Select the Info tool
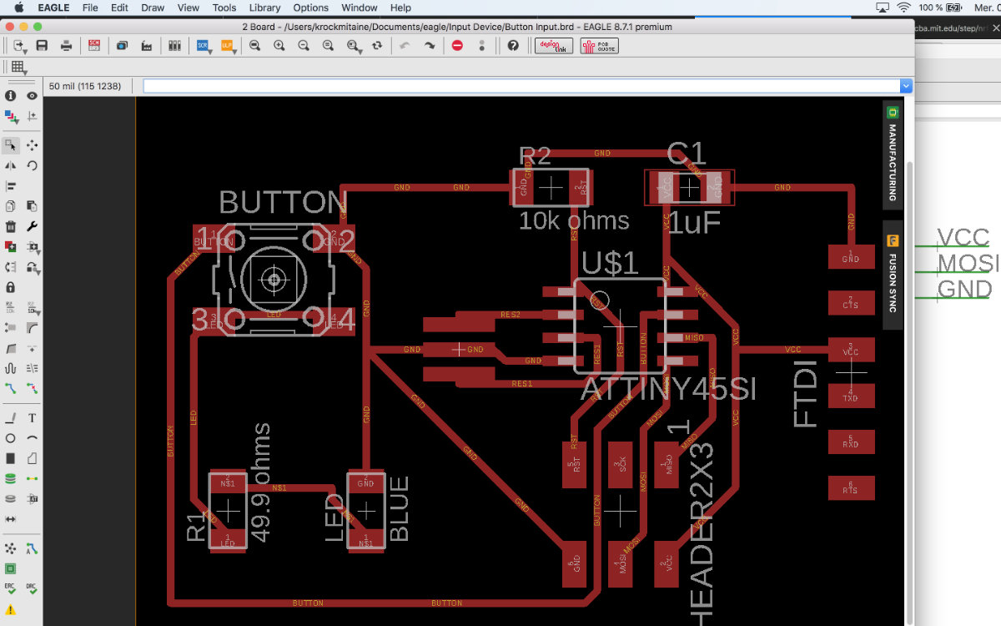1001x626 pixels. [11, 96]
